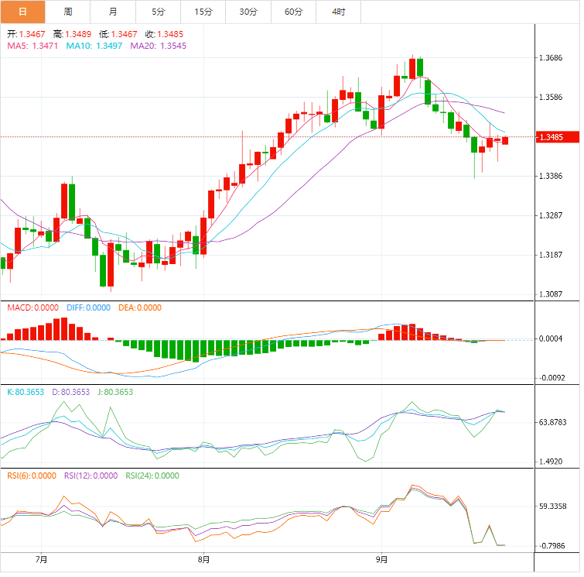Click the 9月 marker on time axis
Screen dimensions: 584x577
pos(381,558)
